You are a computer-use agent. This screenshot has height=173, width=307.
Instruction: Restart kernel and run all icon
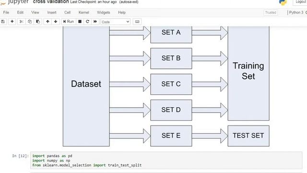95,22
